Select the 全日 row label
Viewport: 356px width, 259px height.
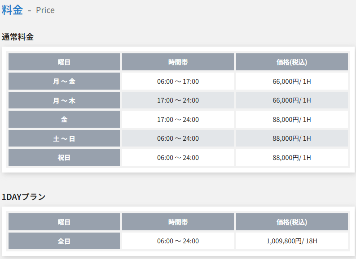[64, 241]
